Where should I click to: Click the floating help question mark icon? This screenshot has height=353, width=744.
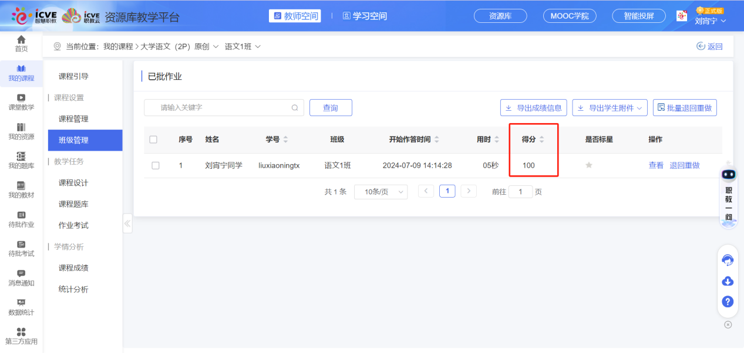click(x=728, y=302)
